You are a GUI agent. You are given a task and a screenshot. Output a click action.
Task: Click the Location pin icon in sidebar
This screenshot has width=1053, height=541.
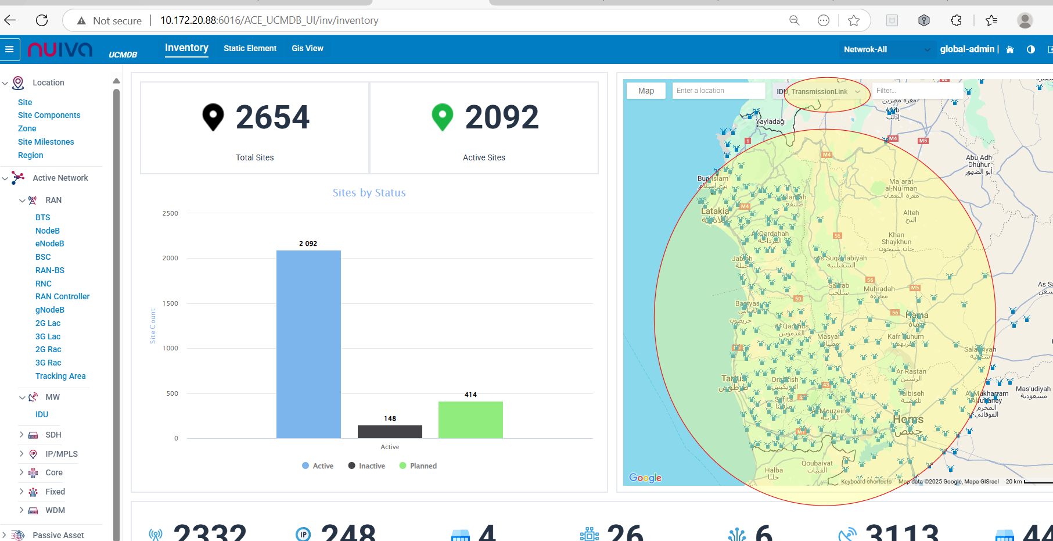19,83
